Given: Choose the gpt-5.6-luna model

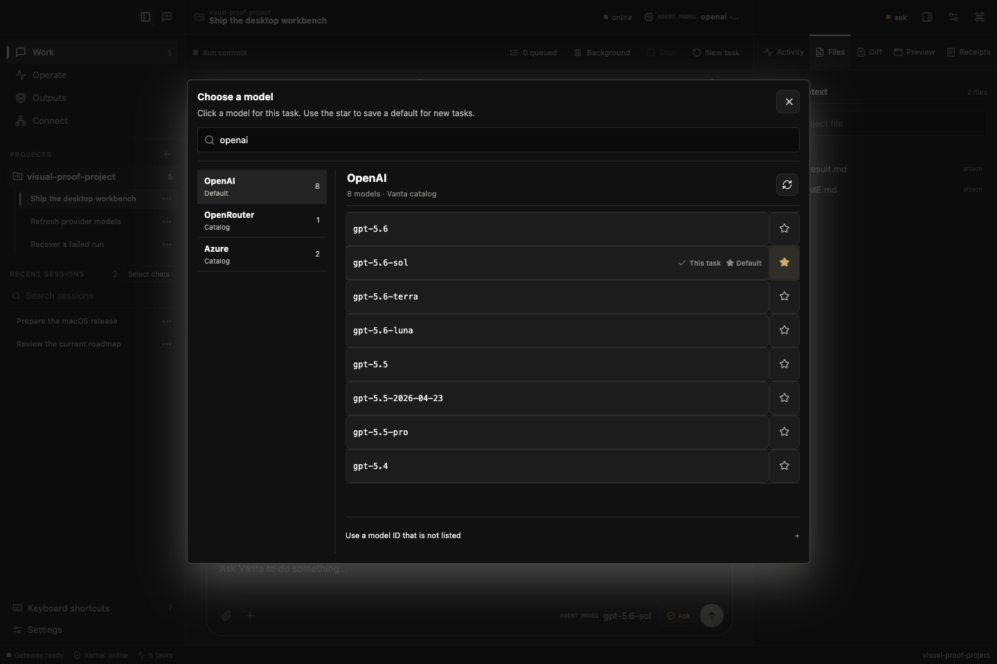Looking at the screenshot, I should 557,330.
